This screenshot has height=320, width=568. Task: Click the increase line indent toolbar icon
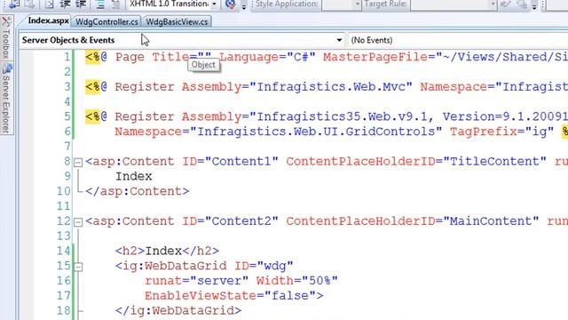(x=81, y=4)
